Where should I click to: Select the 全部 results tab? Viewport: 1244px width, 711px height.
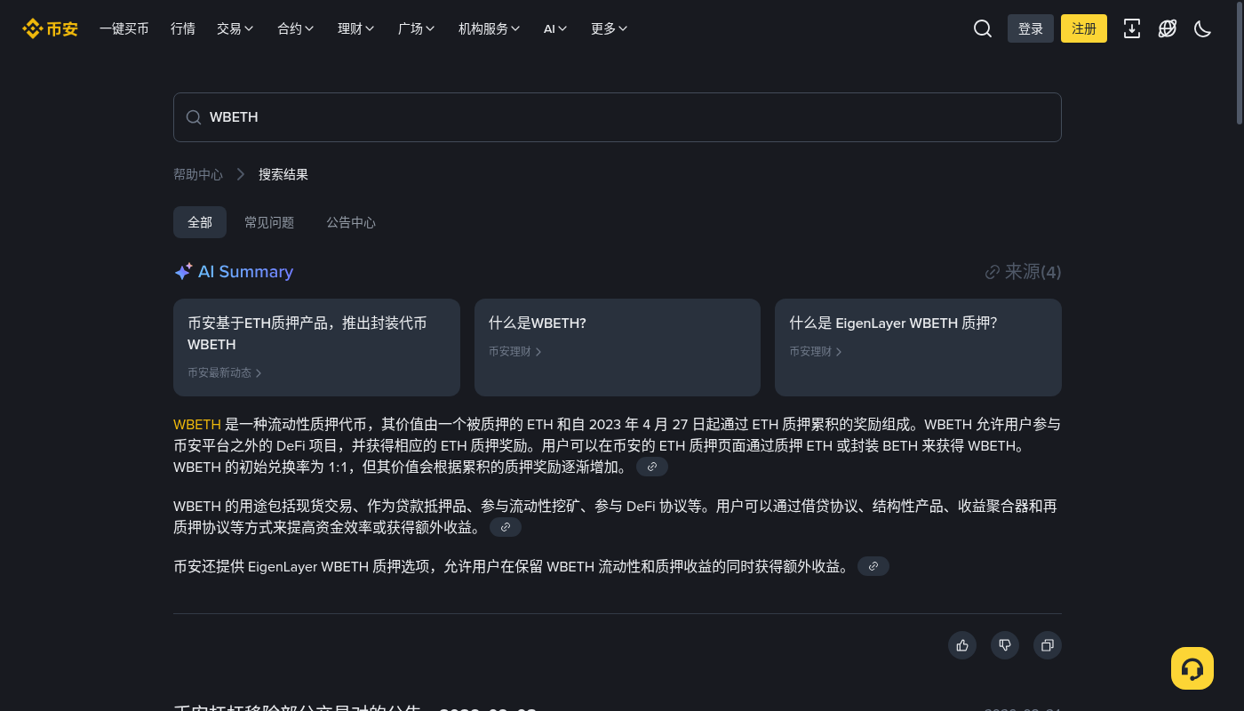click(x=200, y=222)
